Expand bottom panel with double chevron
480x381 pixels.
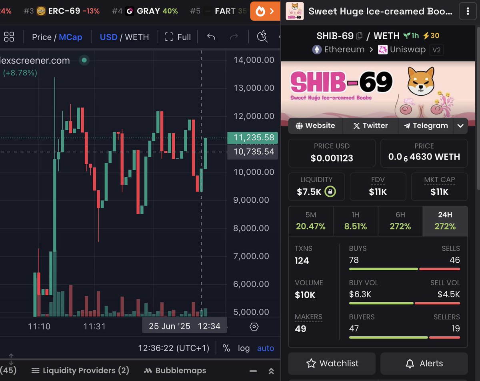tap(271, 371)
